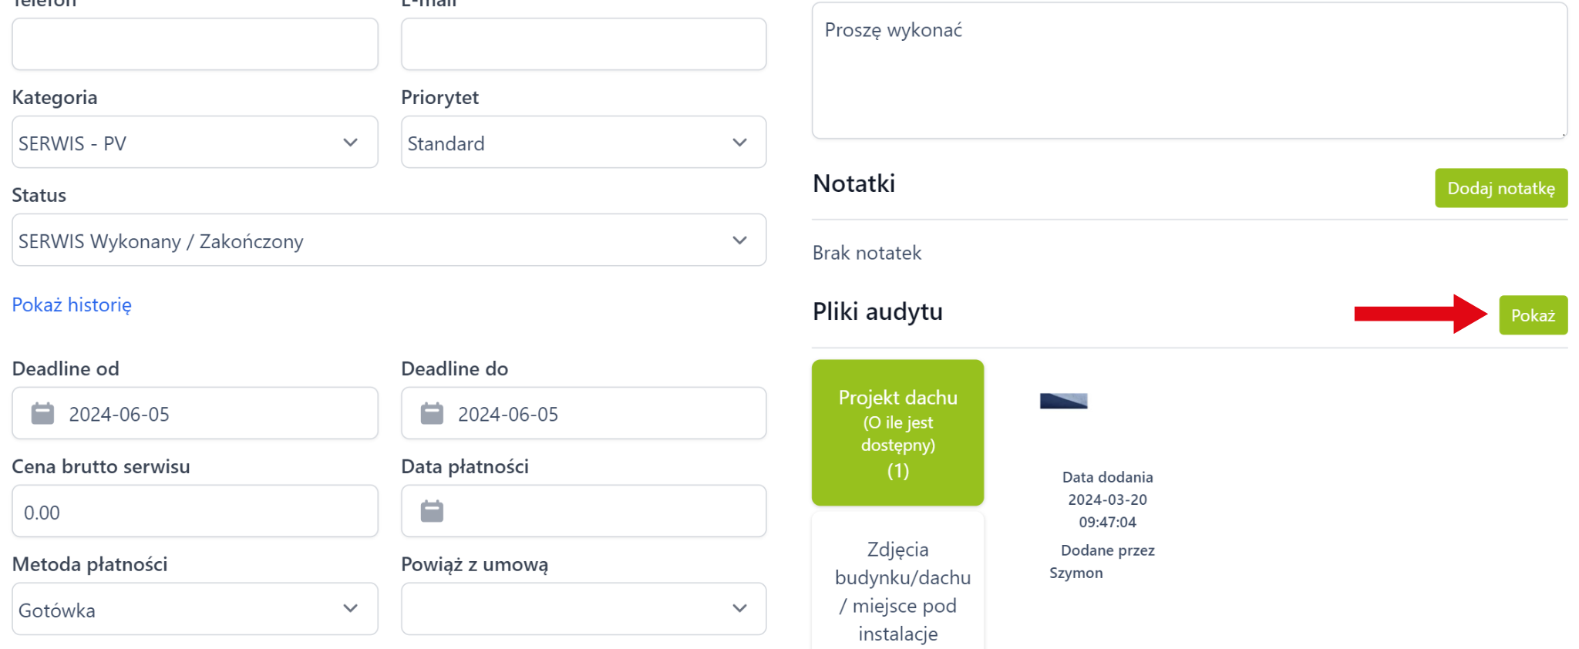Click the Data płatności calendar icon
The width and height of the screenshot is (1579, 649).
pyautogui.click(x=432, y=511)
